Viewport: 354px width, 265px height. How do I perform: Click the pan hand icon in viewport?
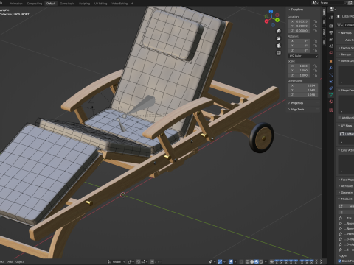[x=279, y=38]
